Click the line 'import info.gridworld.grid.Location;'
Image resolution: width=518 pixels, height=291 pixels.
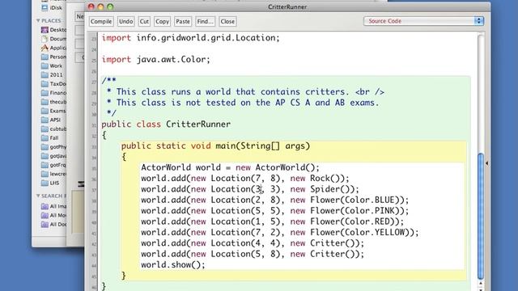[191, 38]
